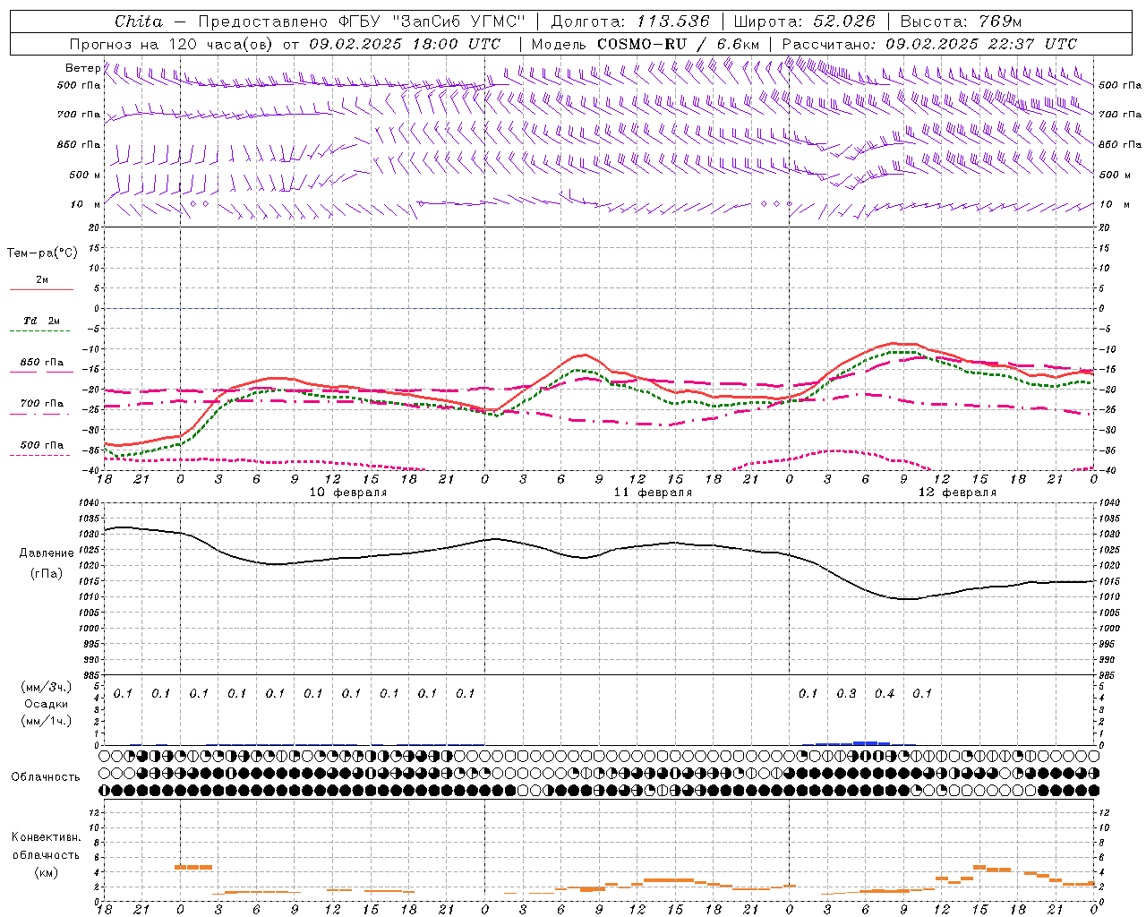Click the forecast start "09.02.2025 18:00 UTC"
Viewport: 1146px width, 917px height.
tap(405, 44)
